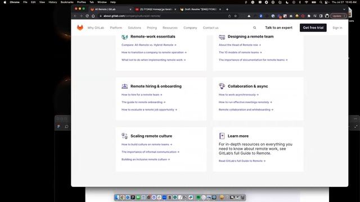The image size is (360, 202).
Task: Open the History menu in the menu bar
Action: click(x=52, y=2)
